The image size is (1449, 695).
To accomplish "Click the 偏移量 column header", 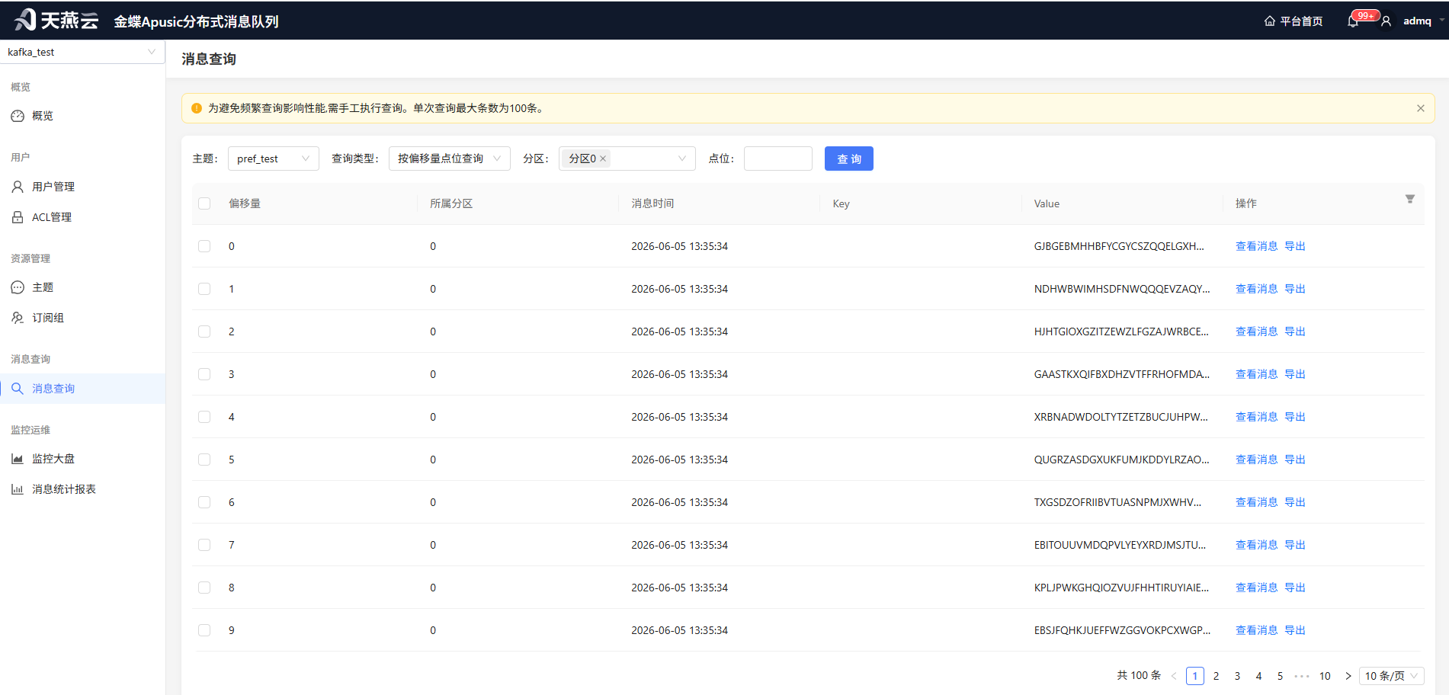I will 245,203.
